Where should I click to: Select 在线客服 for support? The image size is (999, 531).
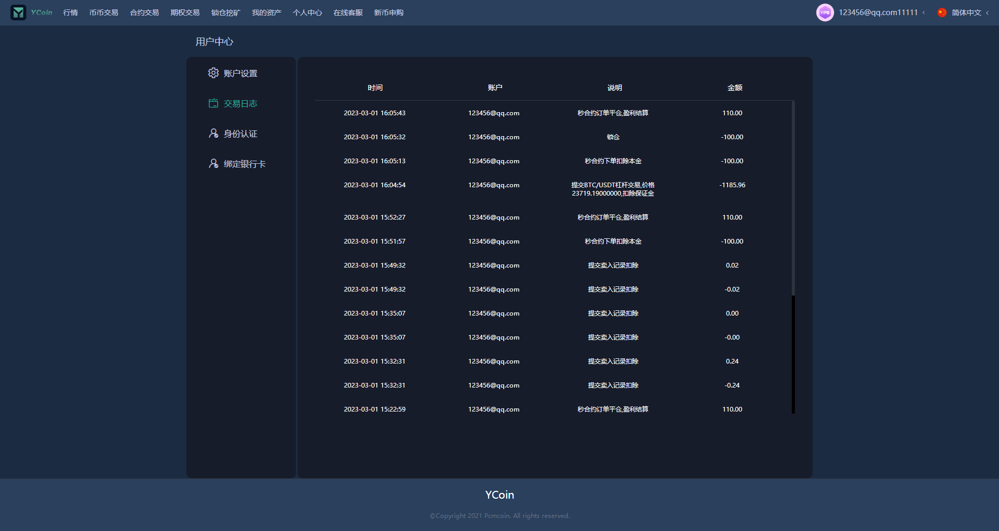(x=348, y=13)
